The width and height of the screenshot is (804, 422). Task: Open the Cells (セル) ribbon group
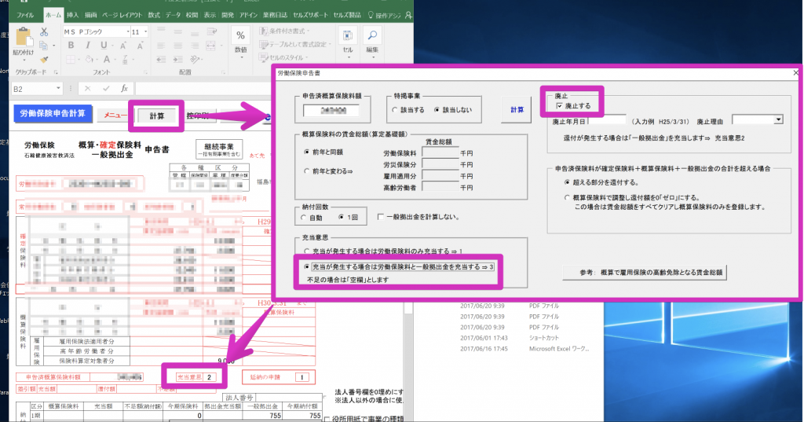coord(348,41)
